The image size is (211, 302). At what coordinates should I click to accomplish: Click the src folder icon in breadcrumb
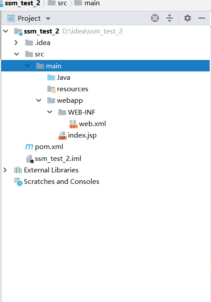[52, 3]
